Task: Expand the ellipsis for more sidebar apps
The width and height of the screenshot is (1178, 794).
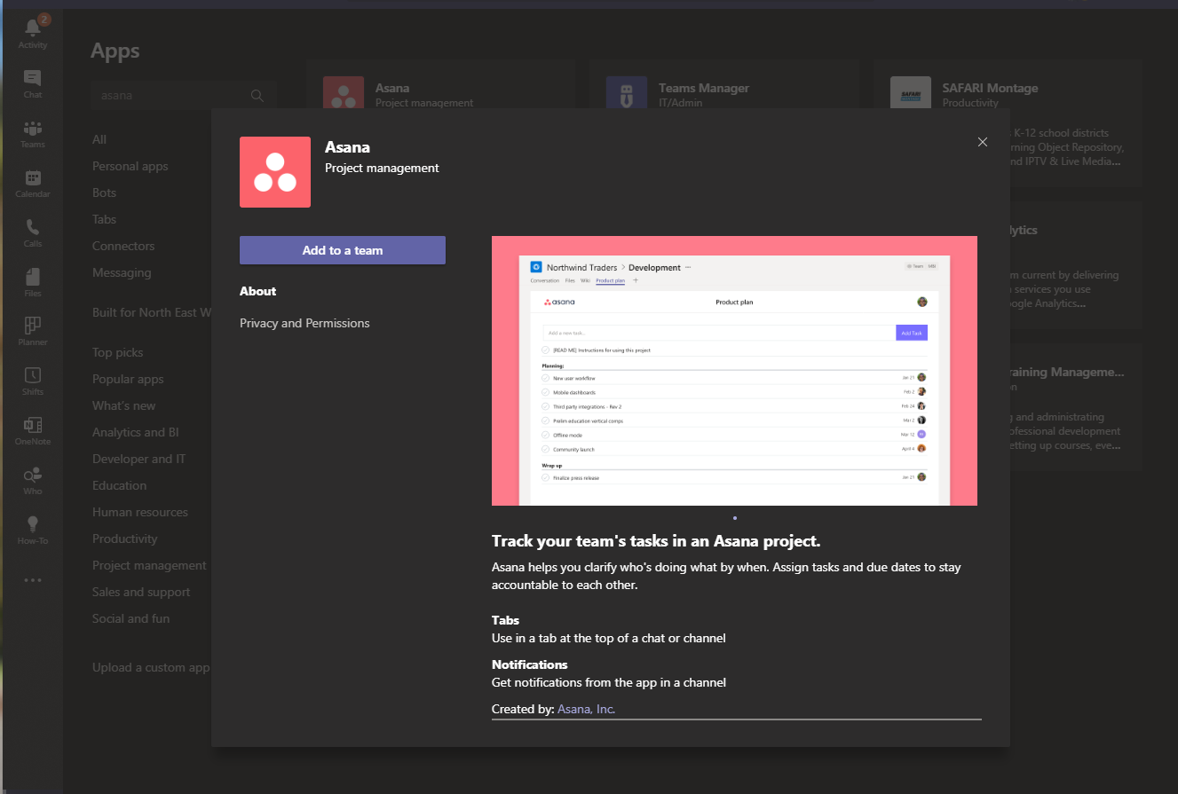Action: 32,579
